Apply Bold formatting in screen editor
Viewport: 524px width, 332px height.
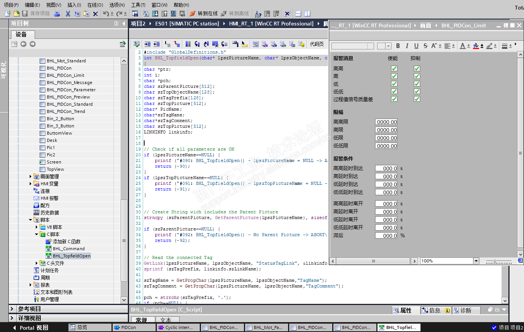398,46
